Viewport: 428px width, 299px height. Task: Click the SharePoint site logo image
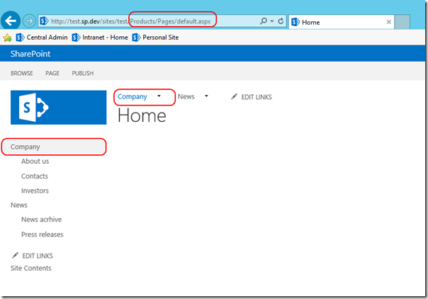click(58, 108)
